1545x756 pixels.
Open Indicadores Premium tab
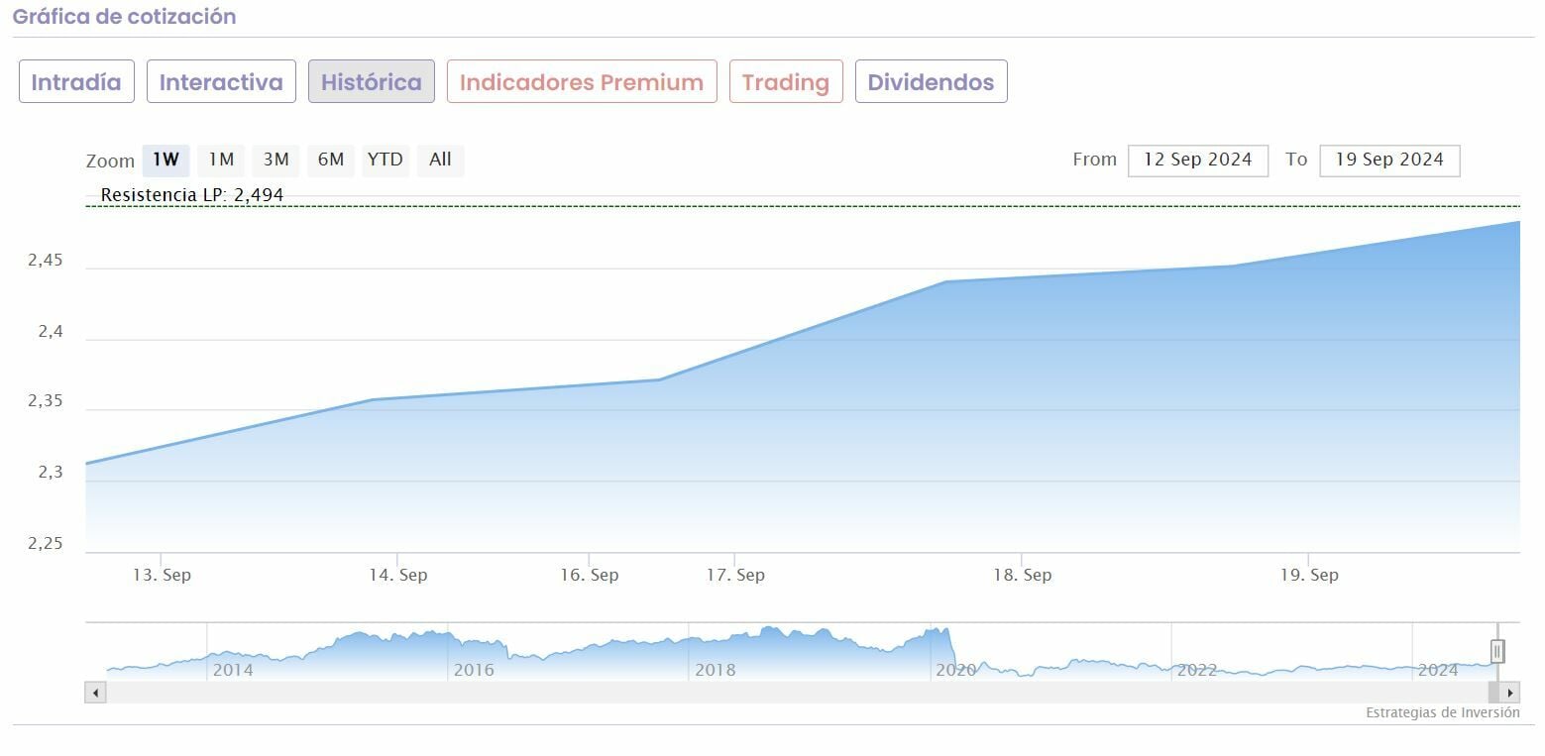(582, 81)
